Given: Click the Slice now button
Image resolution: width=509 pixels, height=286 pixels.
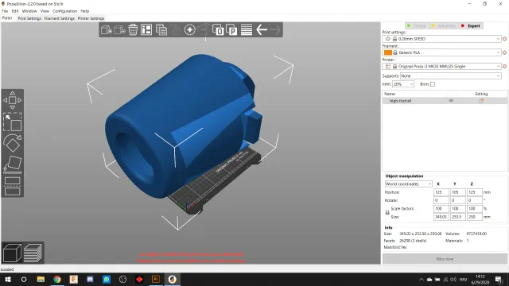Looking at the screenshot, I should click(445, 259).
